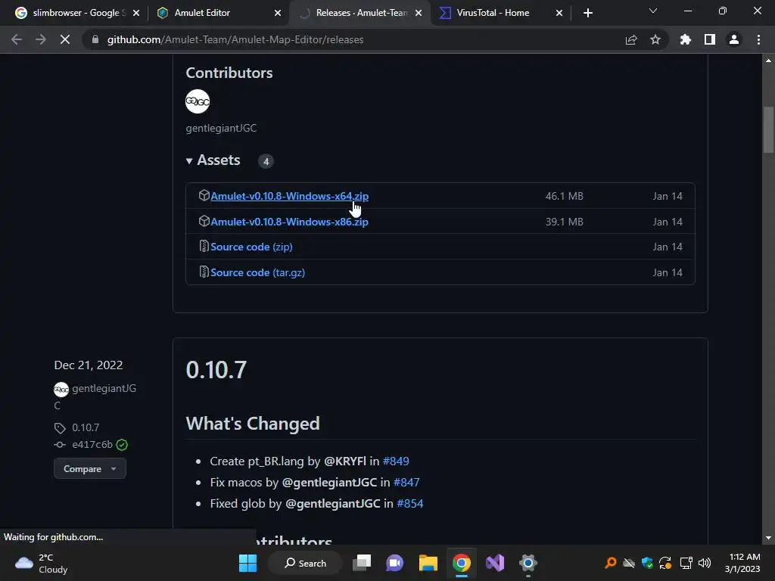The height and width of the screenshot is (581, 775).
Task: Open the Compare dropdown
Action: point(90,468)
